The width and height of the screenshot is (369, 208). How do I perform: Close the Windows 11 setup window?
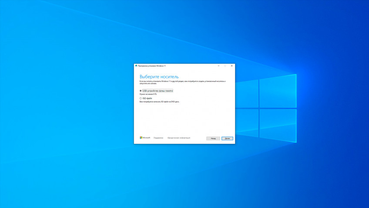(x=231, y=66)
